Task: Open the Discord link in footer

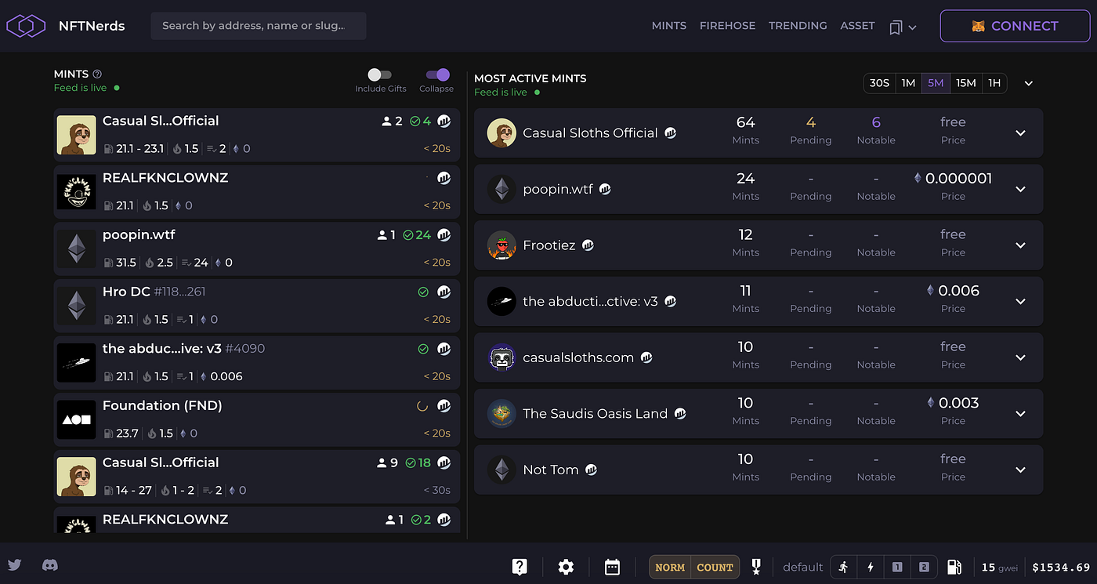Action: pyautogui.click(x=49, y=565)
